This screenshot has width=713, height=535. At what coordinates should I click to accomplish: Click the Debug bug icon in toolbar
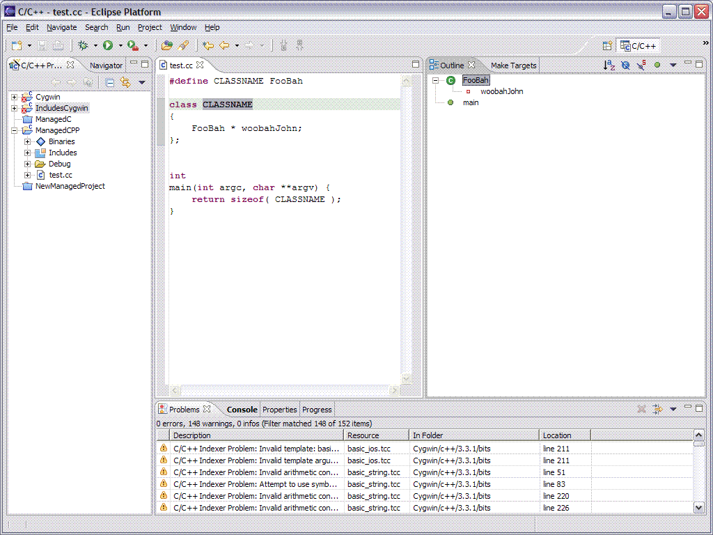(x=83, y=45)
